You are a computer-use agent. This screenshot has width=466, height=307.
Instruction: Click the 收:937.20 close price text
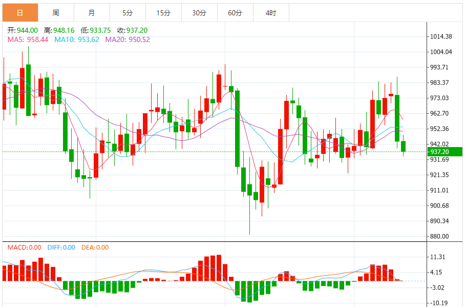point(132,30)
